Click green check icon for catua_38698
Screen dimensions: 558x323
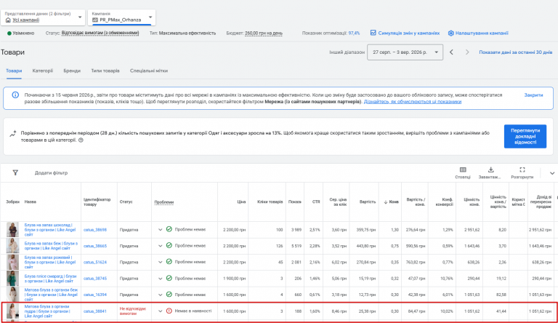(169, 229)
